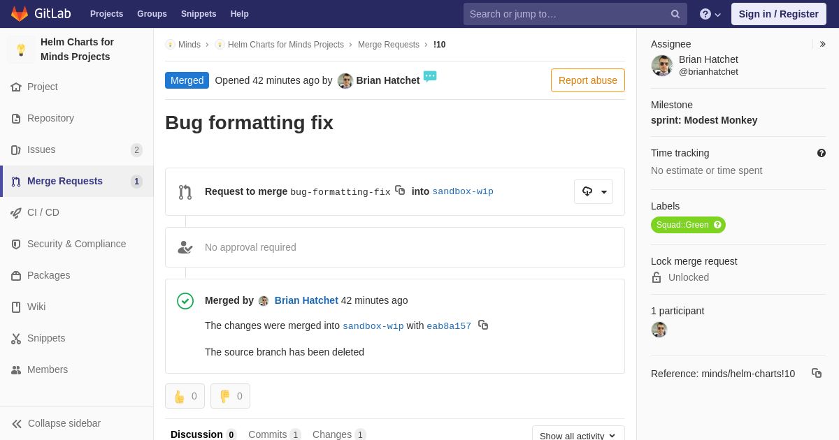Click the Merge Requests icon in sidebar
The image size is (839, 440).
click(x=16, y=182)
